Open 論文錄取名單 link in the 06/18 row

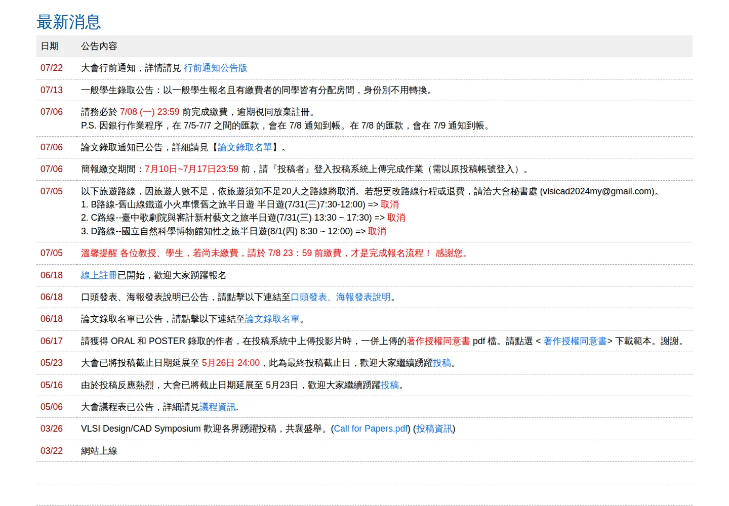point(272,319)
